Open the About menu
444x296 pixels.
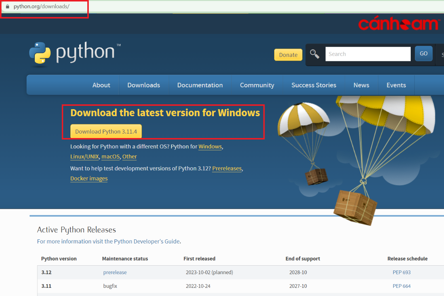click(x=101, y=85)
